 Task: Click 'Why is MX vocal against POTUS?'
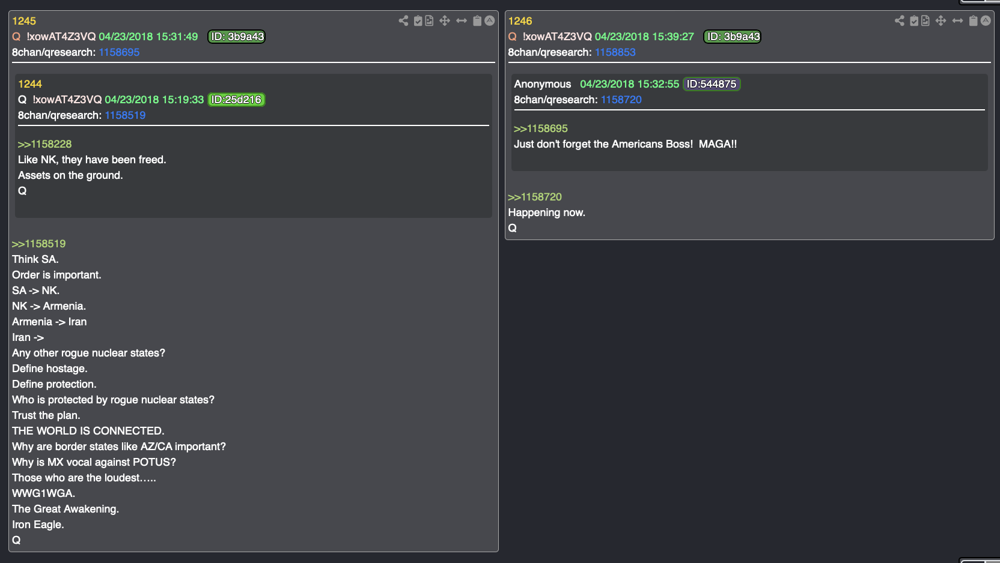point(94,462)
